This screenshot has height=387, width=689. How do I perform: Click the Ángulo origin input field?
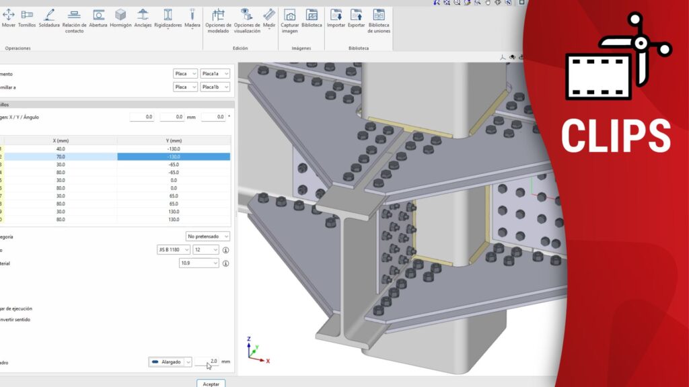pos(213,117)
